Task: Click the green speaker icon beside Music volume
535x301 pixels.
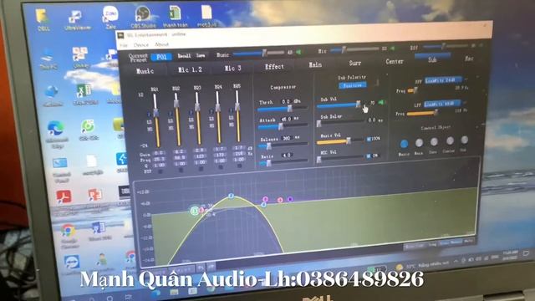Action: click(x=298, y=52)
